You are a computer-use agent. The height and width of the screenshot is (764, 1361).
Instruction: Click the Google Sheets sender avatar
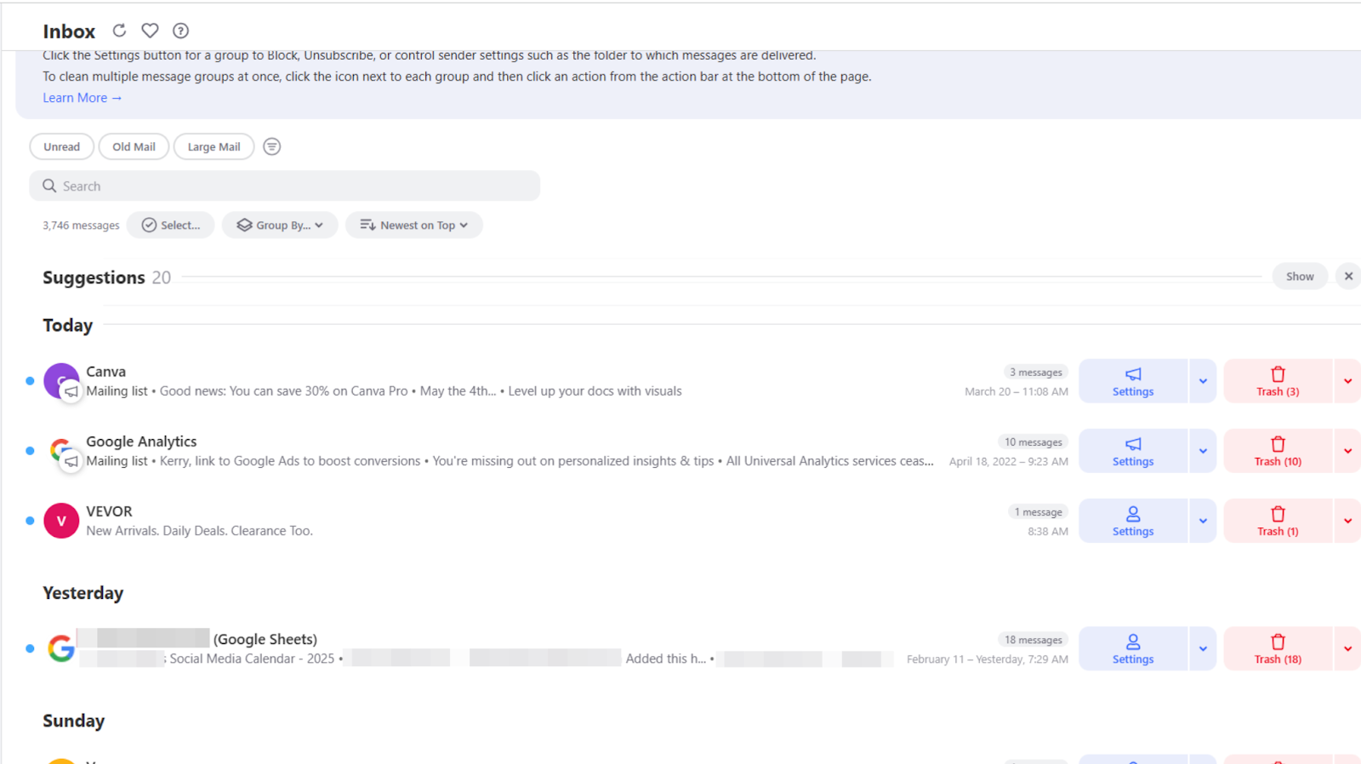tap(61, 648)
